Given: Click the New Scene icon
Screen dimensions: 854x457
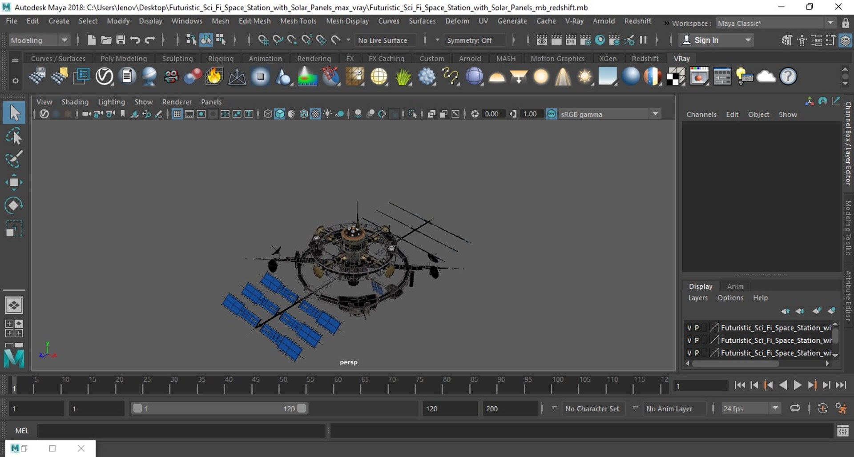Looking at the screenshot, I should click(x=92, y=40).
